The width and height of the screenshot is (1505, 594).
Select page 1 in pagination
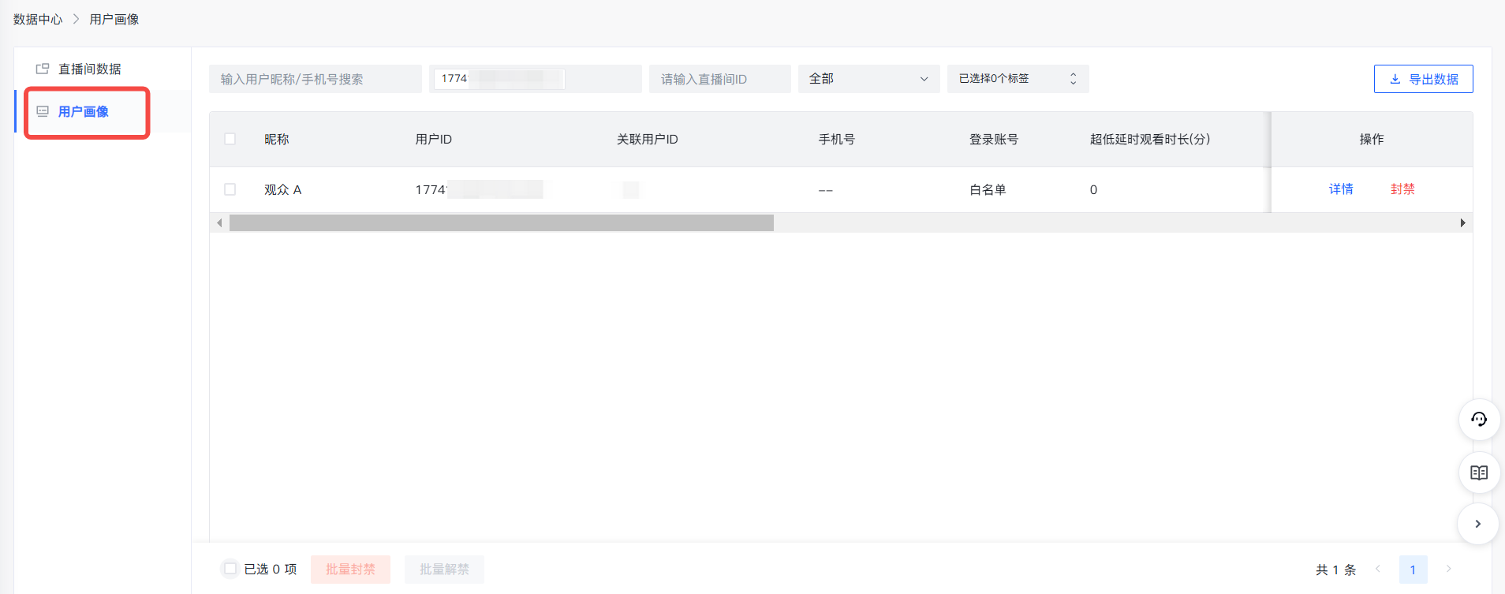[x=1413, y=569]
